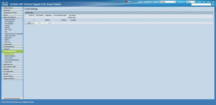216x105 pixels.
Task: Click the Save link text
Action: point(129,2)
